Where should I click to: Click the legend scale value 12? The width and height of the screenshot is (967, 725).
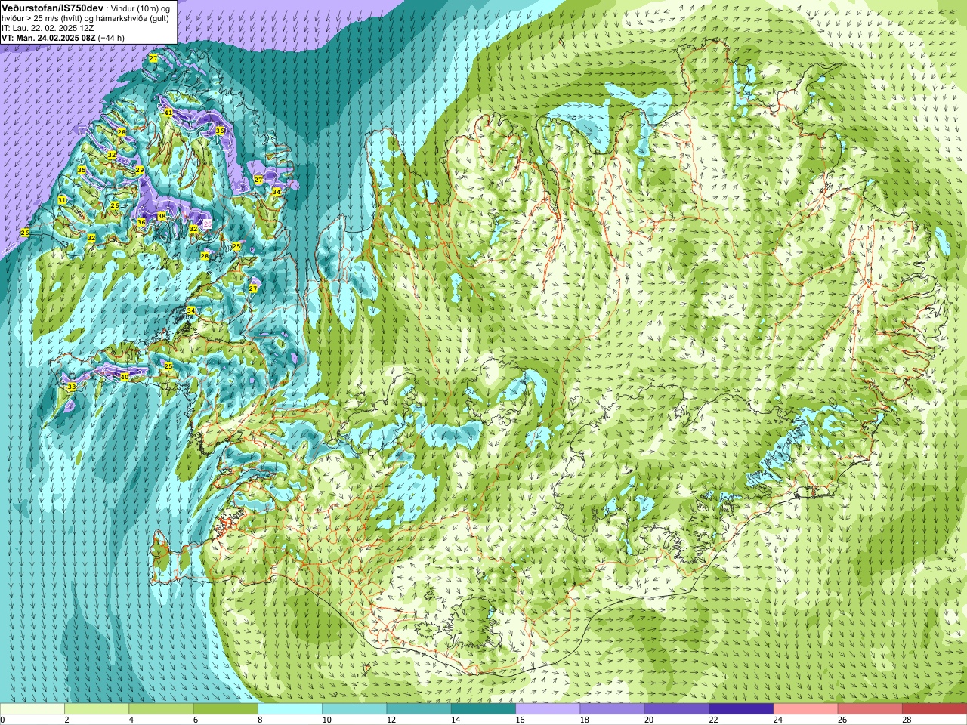[391, 720]
